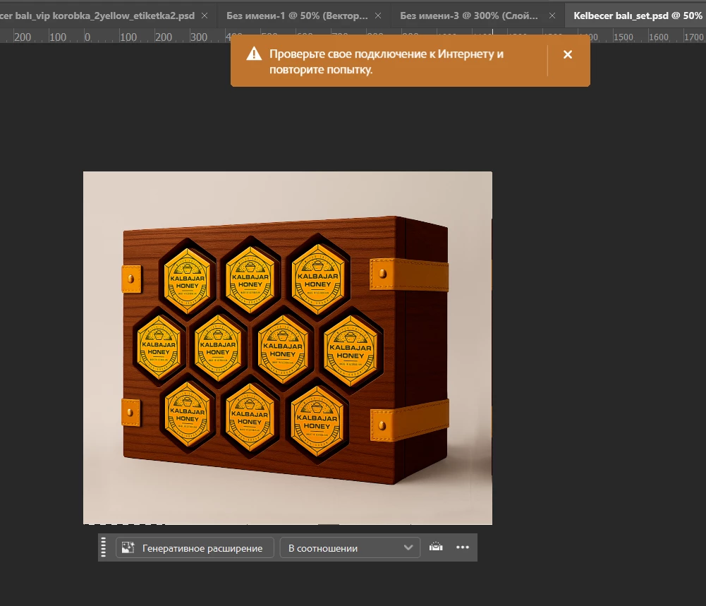Close the Без имени-1 document tab

378,16
